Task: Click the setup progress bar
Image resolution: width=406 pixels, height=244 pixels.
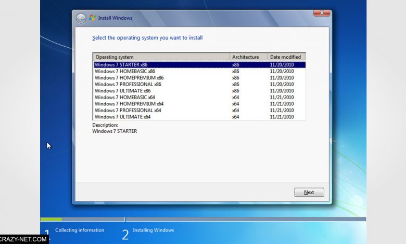Action: click(203, 219)
